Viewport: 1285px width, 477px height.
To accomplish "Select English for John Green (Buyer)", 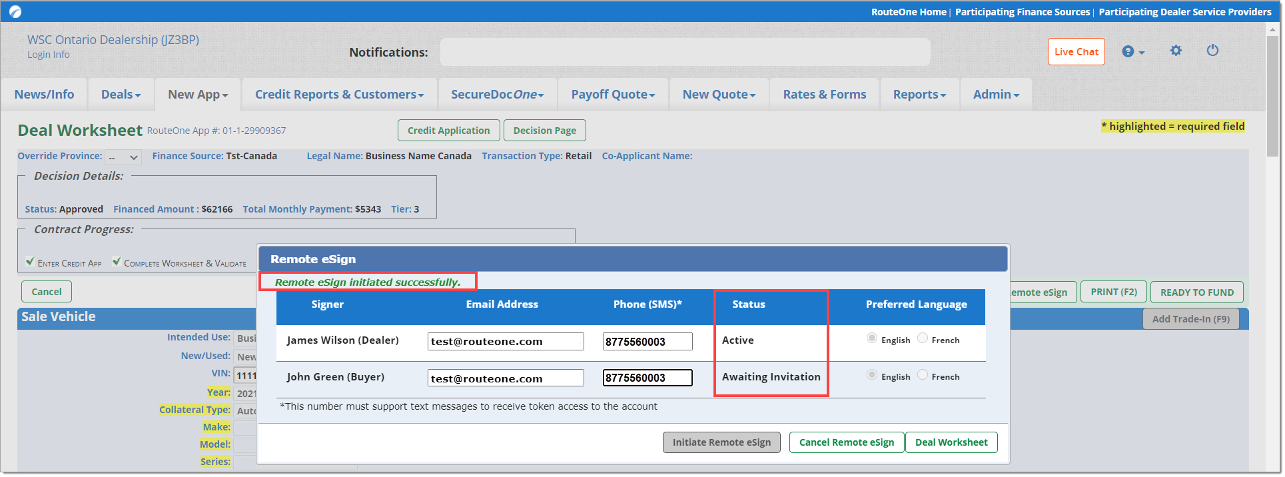I will coord(871,375).
